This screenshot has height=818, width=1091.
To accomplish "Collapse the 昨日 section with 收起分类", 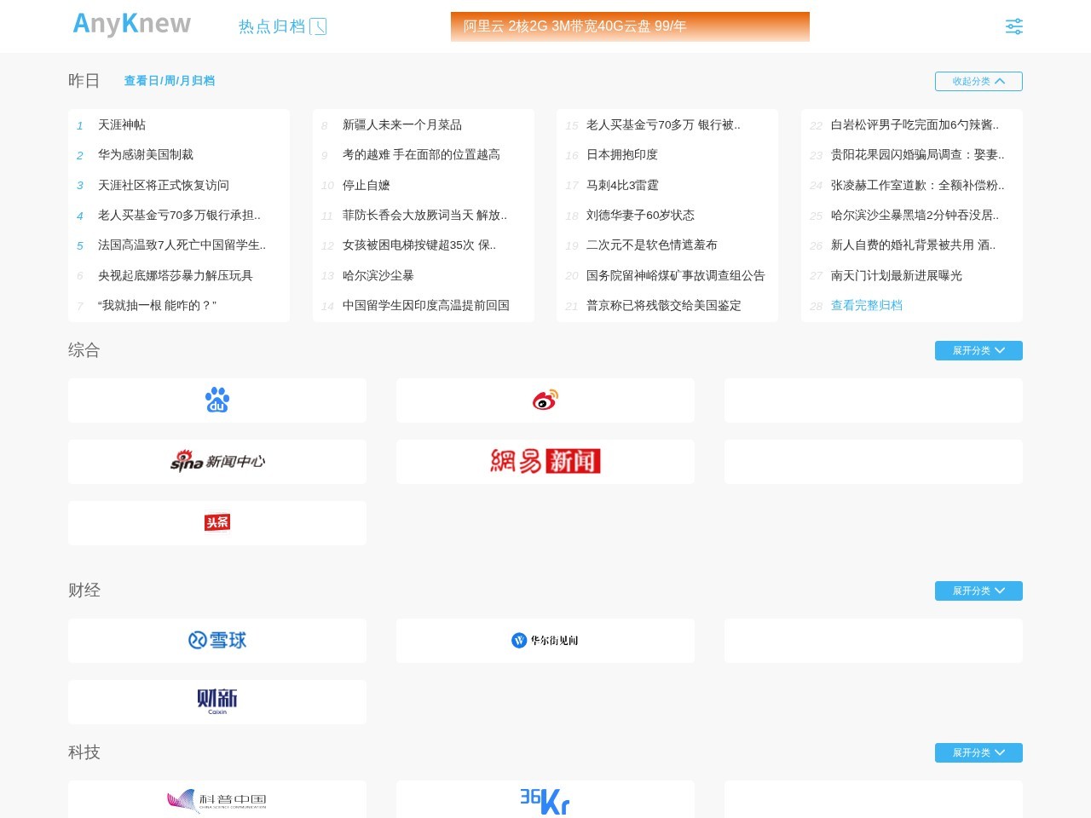I will [978, 81].
